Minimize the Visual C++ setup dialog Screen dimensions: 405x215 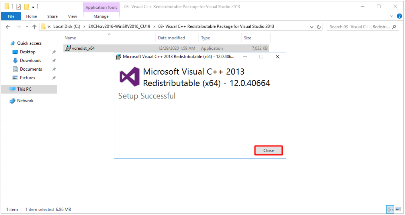245,57
